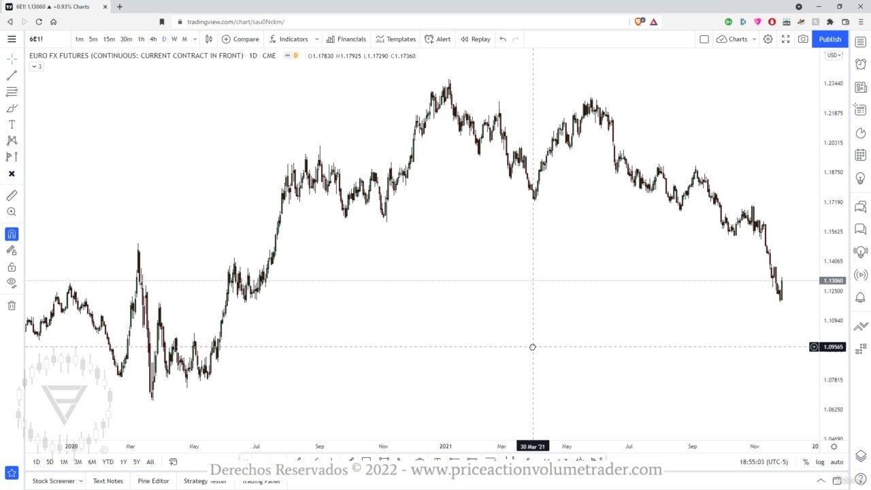This screenshot has height=490, width=871.
Task: Select the brush drawing tool
Action: (12, 108)
